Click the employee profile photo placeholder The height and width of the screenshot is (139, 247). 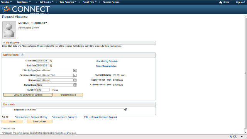click(9, 30)
